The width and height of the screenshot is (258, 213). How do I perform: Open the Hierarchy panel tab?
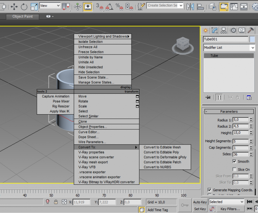(x=224, y=30)
